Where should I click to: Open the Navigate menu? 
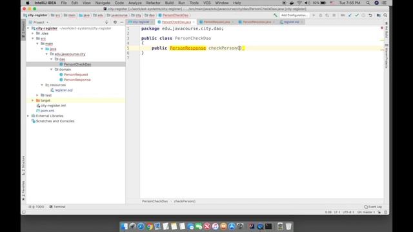[x=103, y=3]
